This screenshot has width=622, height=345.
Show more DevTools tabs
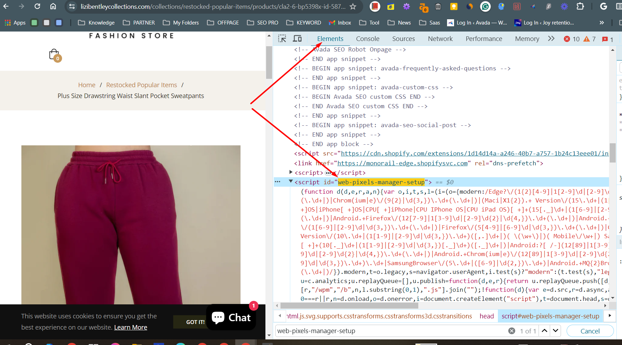551,39
